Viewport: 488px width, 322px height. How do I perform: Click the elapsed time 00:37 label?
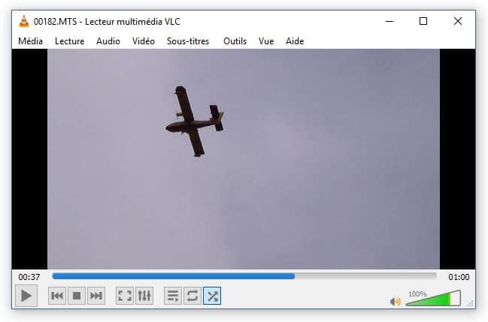[x=29, y=277]
